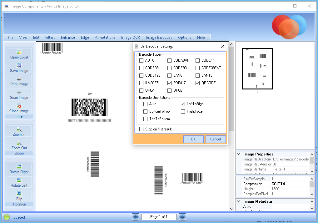This screenshot has height=223, width=318.
Task: Collapse the Image Properties section
Action: click(x=239, y=154)
